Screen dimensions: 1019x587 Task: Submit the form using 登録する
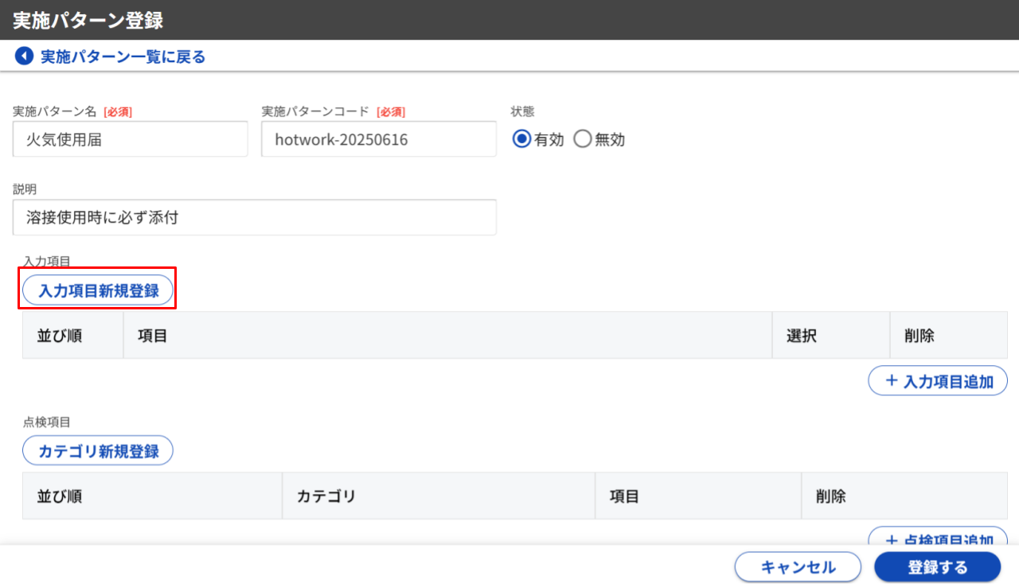pos(938,566)
